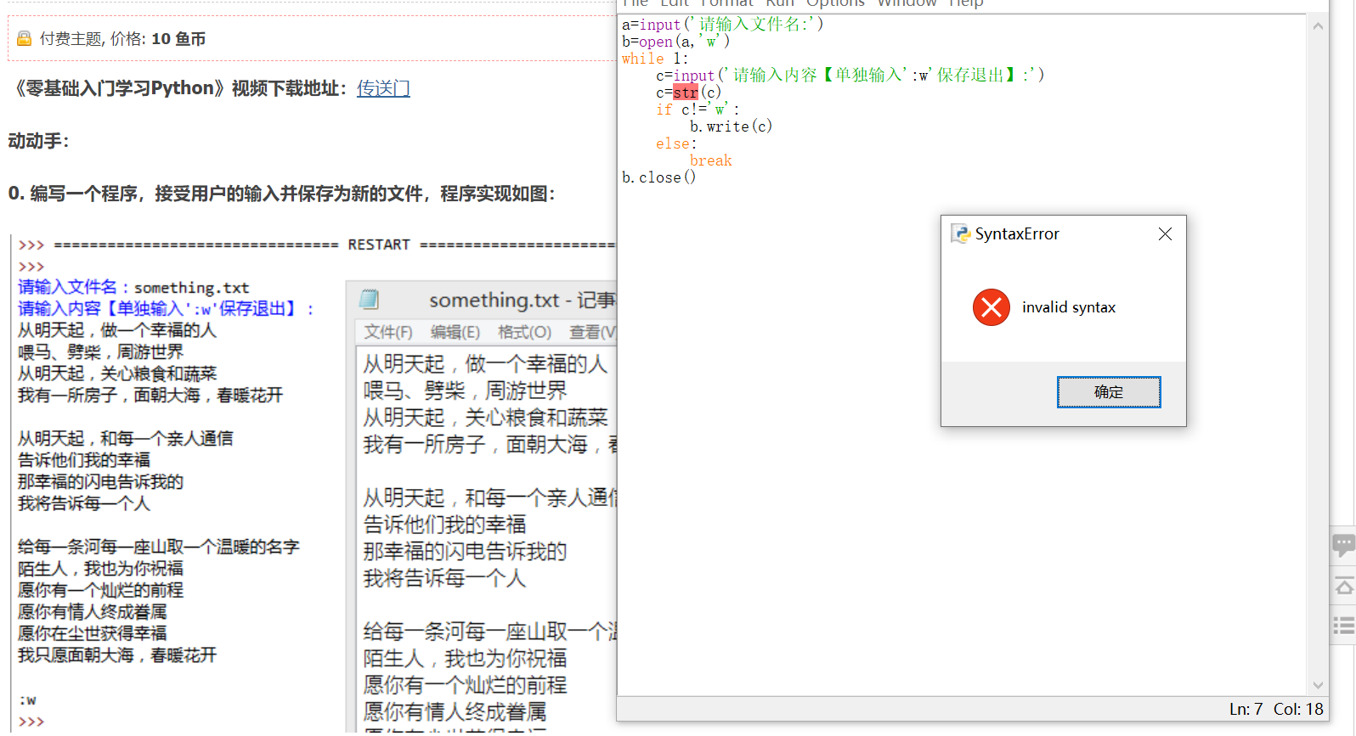Click the lock icon beside 付费主题
Image resolution: width=1356 pixels, height=736 pixels.
tap(25, 39)
